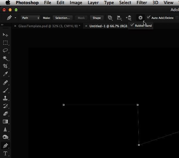
Task: Open the Path mode dropdown
Action: tap(30, 18)
